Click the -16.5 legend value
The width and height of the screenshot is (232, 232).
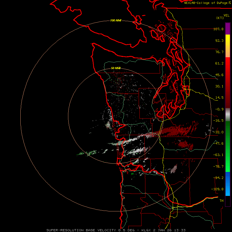click(218, 121)
